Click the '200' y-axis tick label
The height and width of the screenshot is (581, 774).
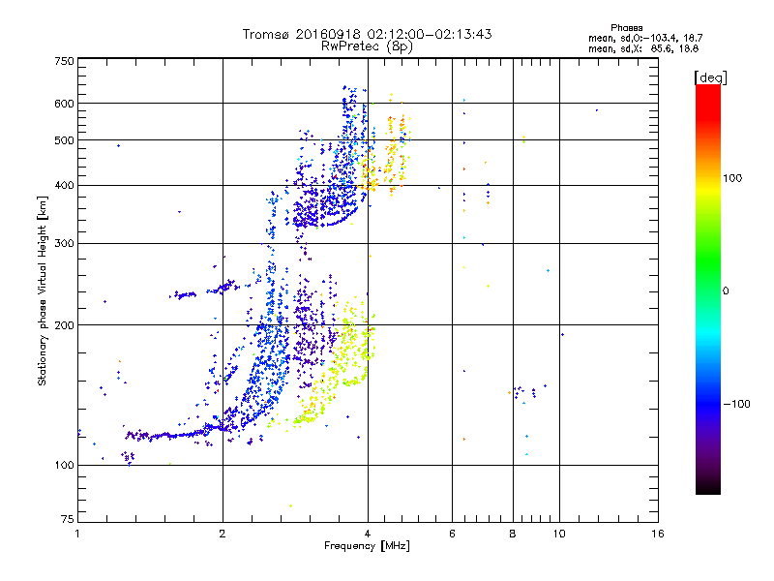[64, 325]
